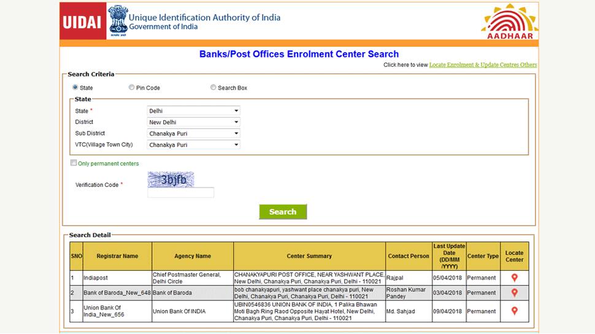Click the Government of India emblem
The width and height of the screenshot is (595, 334).
pos(118,21)
